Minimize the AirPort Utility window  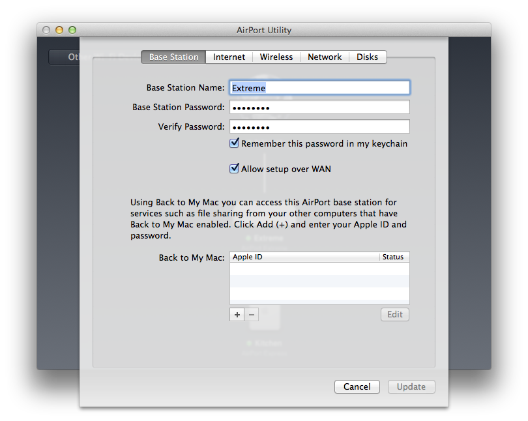tap(59, 30)
